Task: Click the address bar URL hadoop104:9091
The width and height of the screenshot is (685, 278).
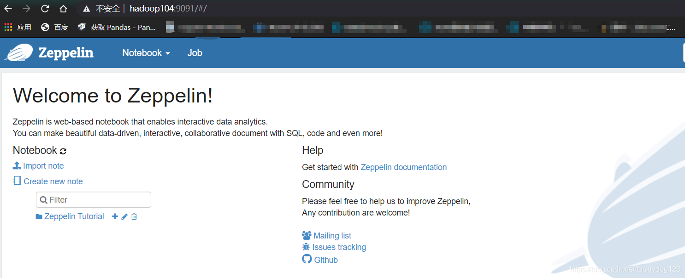Action: point(168,9)
